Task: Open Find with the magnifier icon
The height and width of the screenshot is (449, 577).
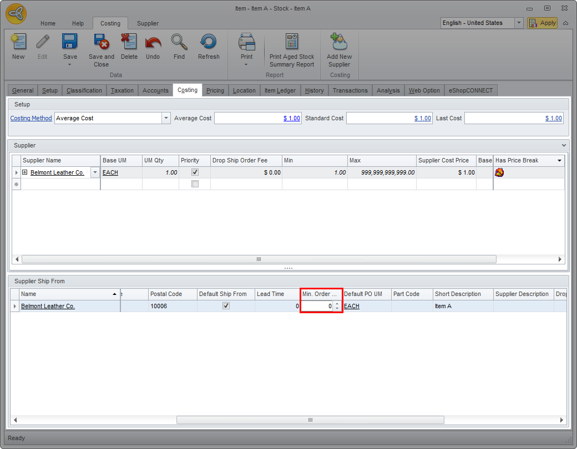Action: [179, 43]
